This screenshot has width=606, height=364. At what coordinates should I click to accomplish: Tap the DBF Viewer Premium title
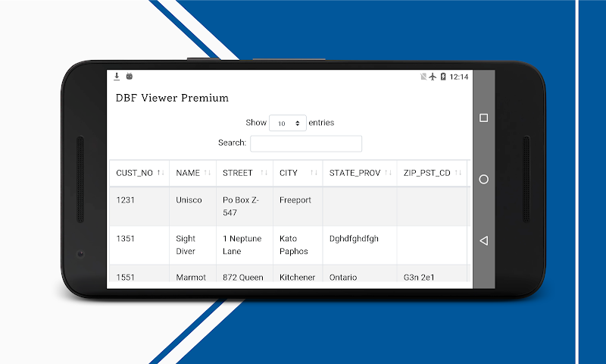172,98
